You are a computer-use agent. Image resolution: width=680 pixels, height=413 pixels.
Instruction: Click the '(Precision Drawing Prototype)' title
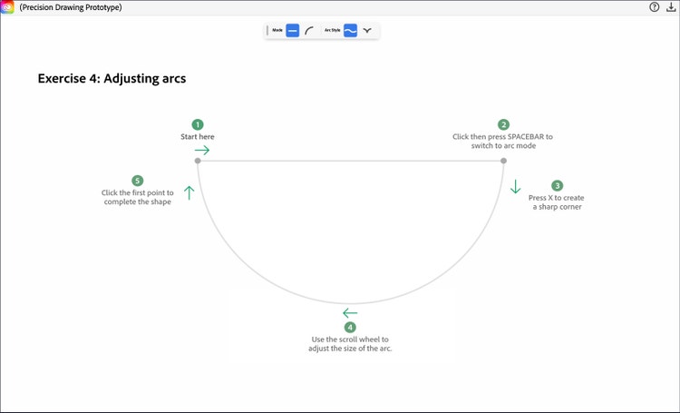pyautogui.click(x=71, y=7)
